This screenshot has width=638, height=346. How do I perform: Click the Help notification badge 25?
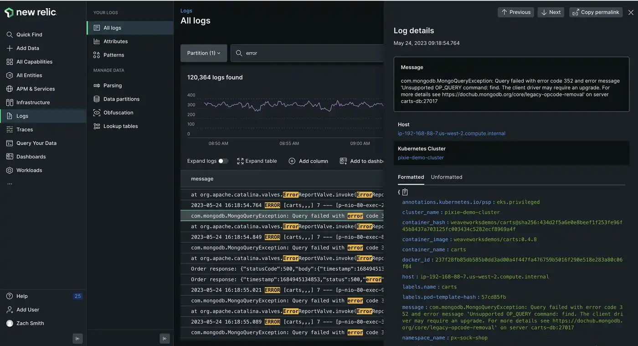77,296
